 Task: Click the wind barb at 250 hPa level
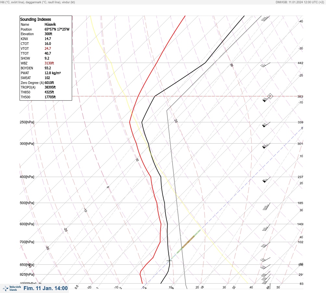tap(266, 125)
